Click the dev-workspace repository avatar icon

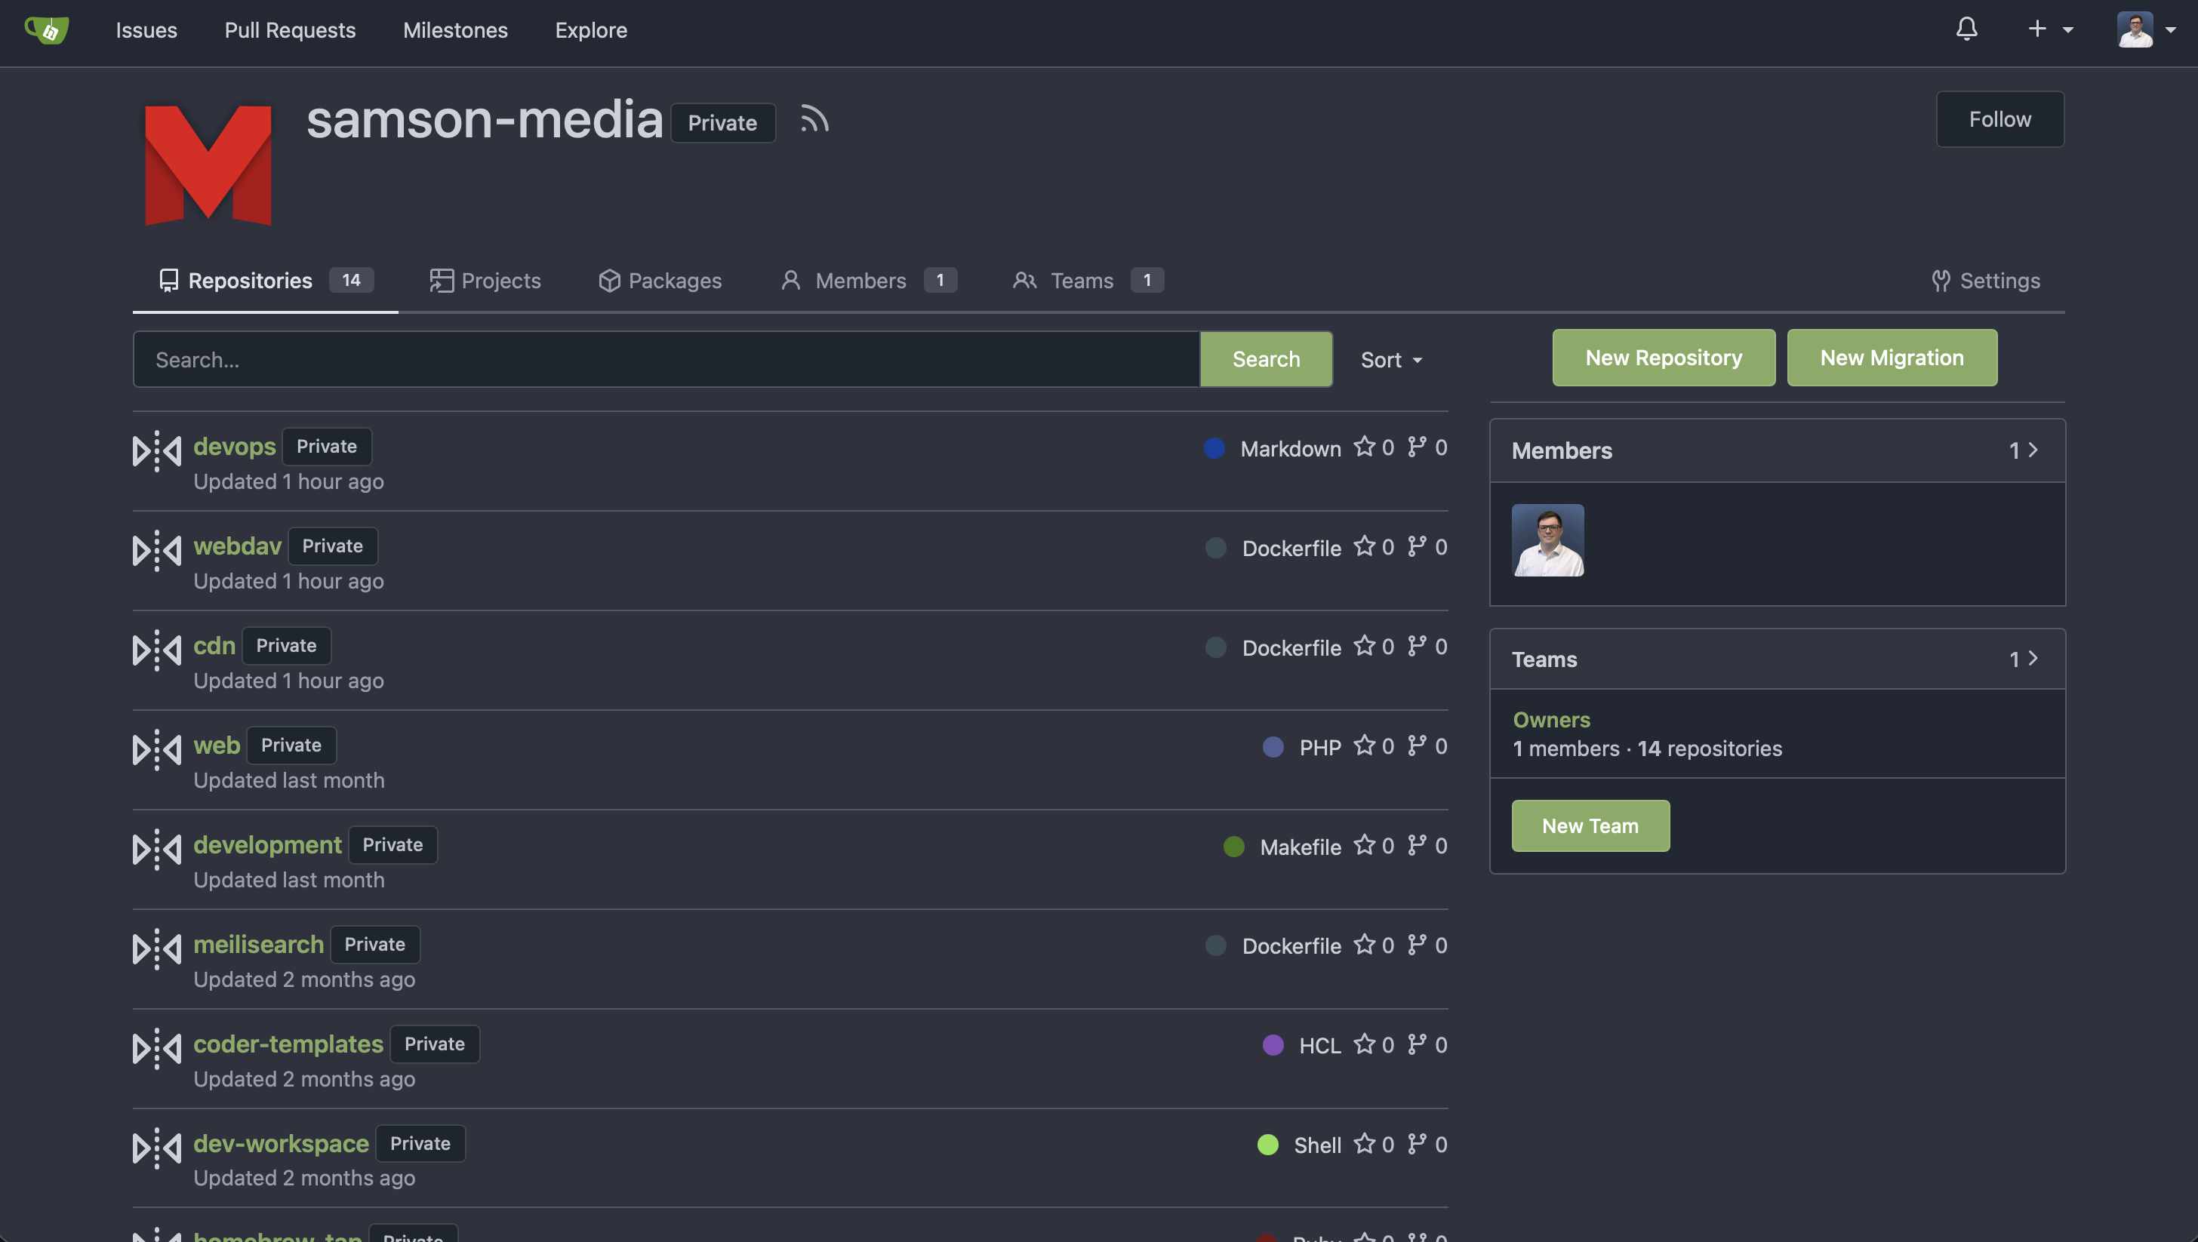click(x=157, y=1148)
